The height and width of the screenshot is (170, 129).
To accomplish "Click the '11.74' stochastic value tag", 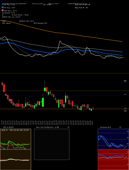I will pyautogui.click(x=125, y=147).
